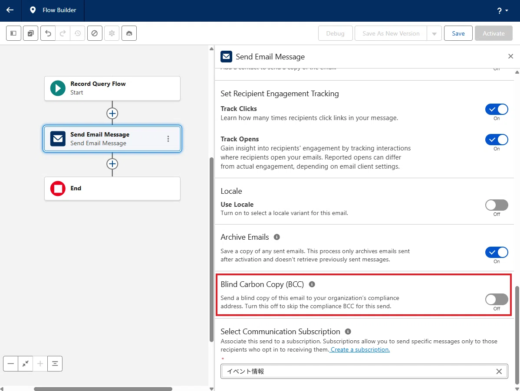
Task: Clear the selected subscription value
Action: coord(499,371)
